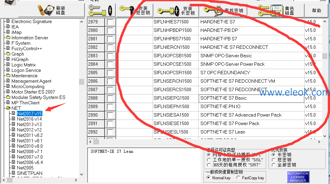The image size is (330, 184).
Task: Collapse the NET folder in tree
Action: coord(8,108)
